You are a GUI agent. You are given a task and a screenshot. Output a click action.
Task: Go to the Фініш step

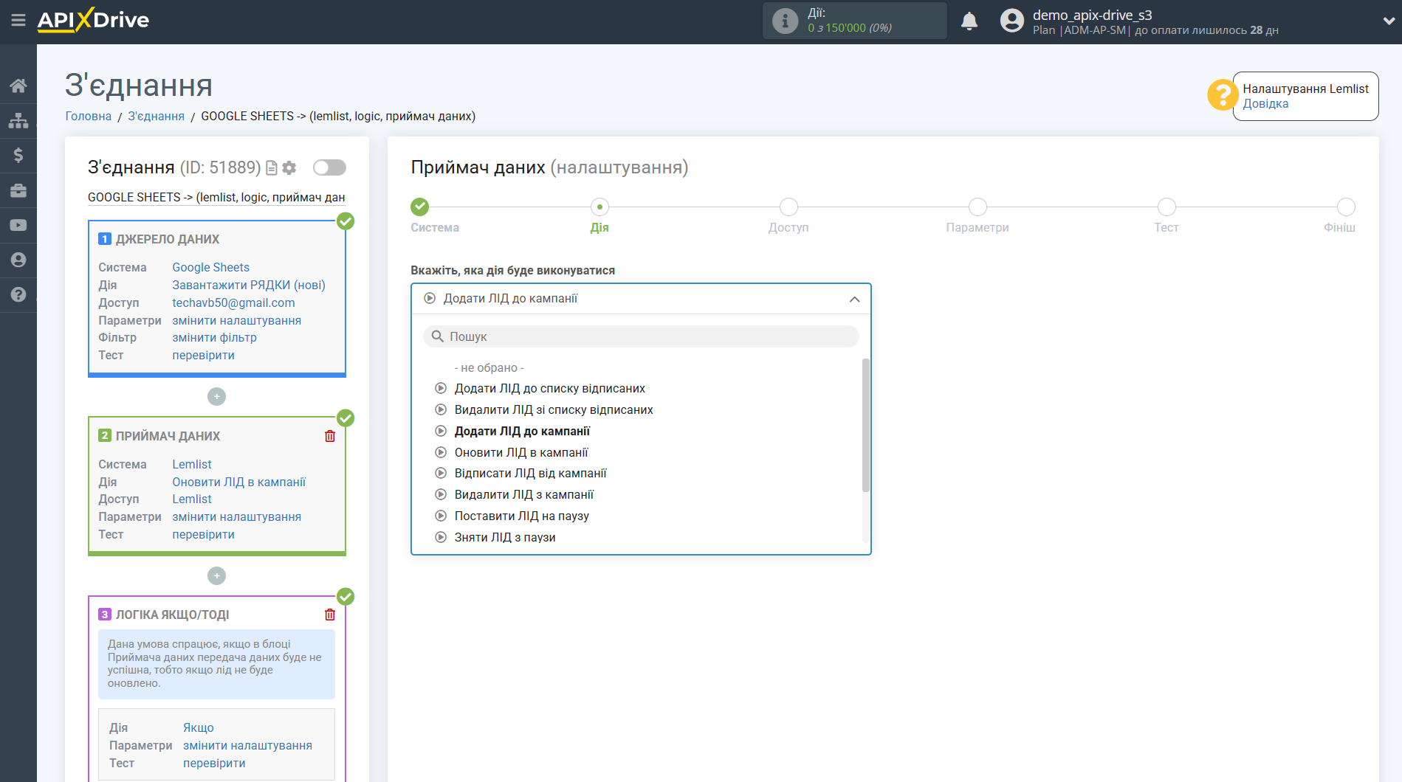1346,207
